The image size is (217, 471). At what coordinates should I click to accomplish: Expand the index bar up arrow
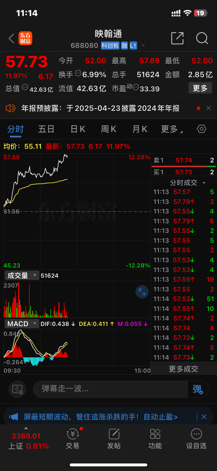click(26, 428)
